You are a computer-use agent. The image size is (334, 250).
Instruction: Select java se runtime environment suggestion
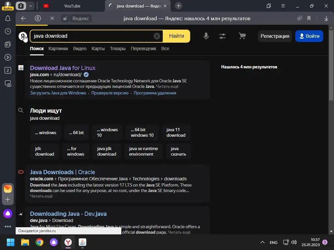tap(144, 151)
